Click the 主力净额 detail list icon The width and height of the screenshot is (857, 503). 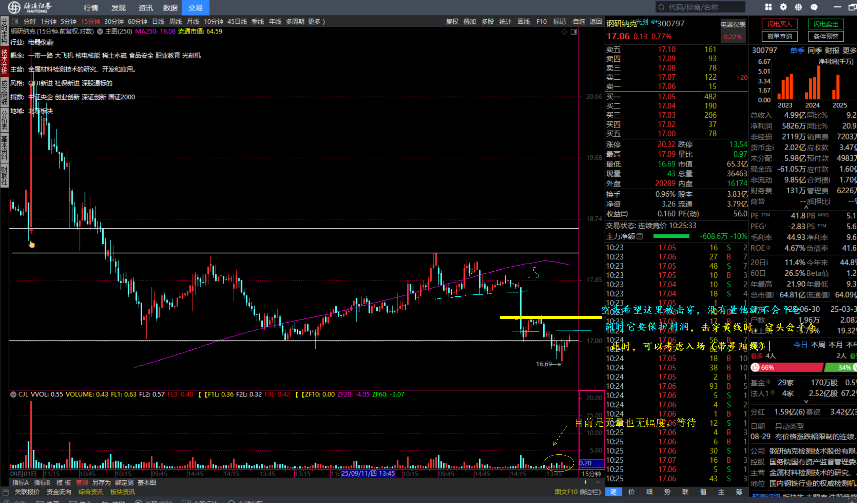click(x=640, y=236)
